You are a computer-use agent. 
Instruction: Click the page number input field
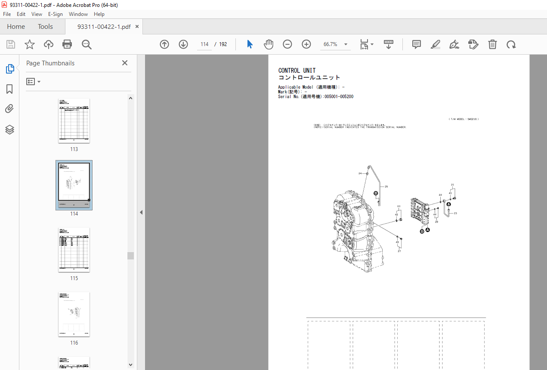click(204, 44)
